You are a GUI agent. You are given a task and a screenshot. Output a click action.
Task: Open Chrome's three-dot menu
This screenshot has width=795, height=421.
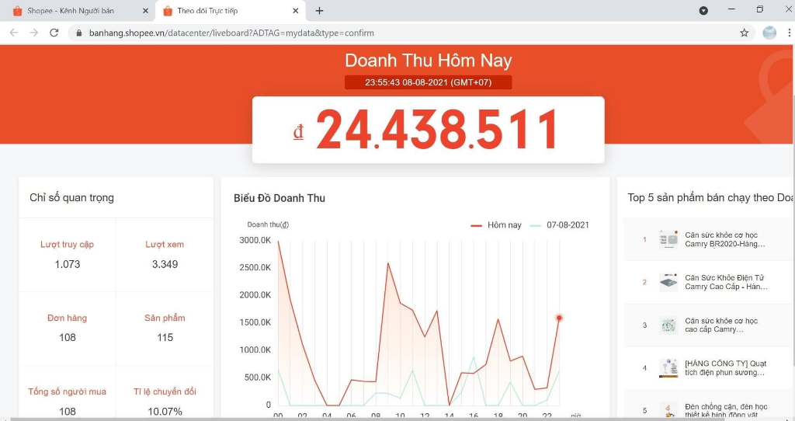(x=789, y=33)
